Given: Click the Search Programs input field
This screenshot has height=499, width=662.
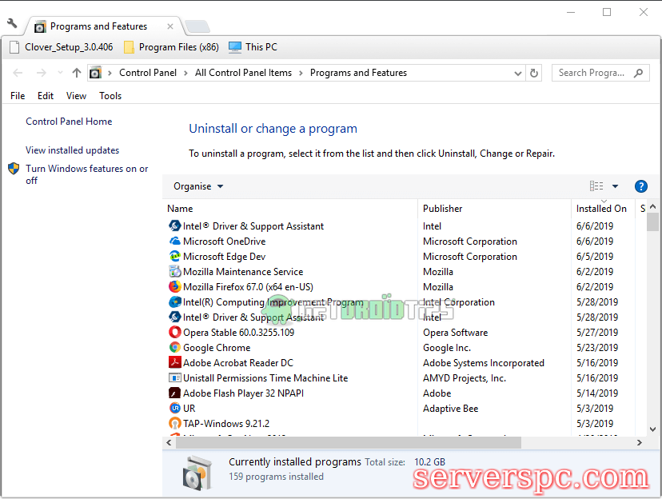Looking at the screenshot, I should point(592,73).
